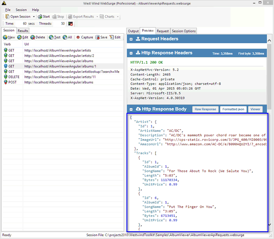Image resolution: width=274 pixels, height=239 pixels.
Task: Click the New request globe icon
Action: (x=5, y=37)
